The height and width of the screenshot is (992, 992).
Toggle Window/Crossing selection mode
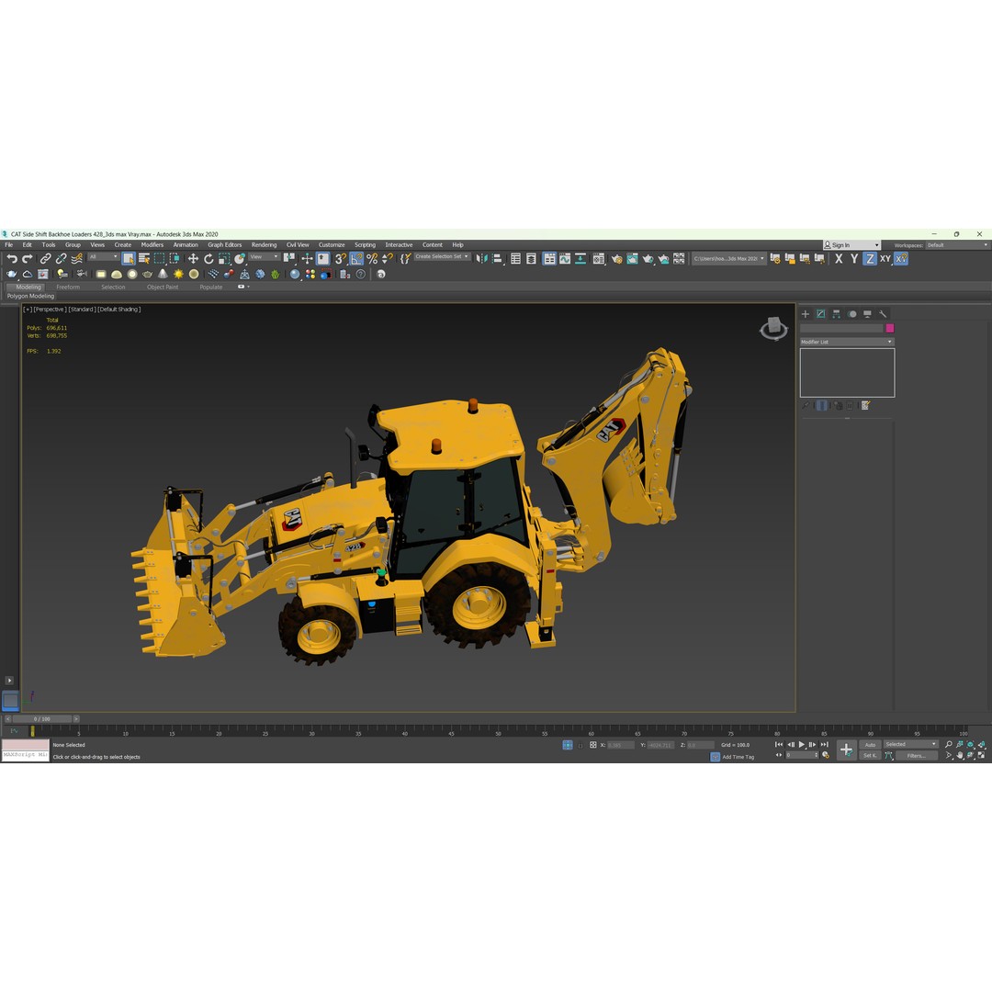[175, 259]
